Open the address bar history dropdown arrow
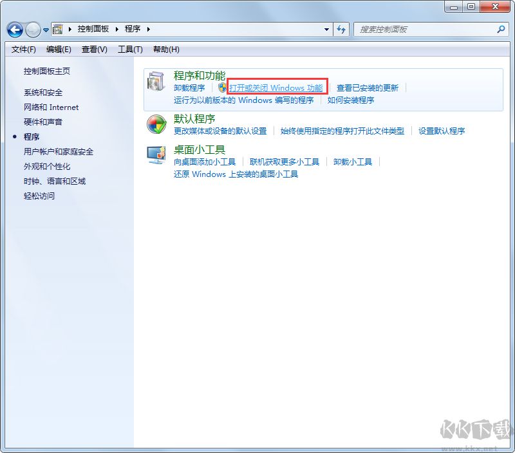Screen dimensions: 515x453 coord(326,30)
